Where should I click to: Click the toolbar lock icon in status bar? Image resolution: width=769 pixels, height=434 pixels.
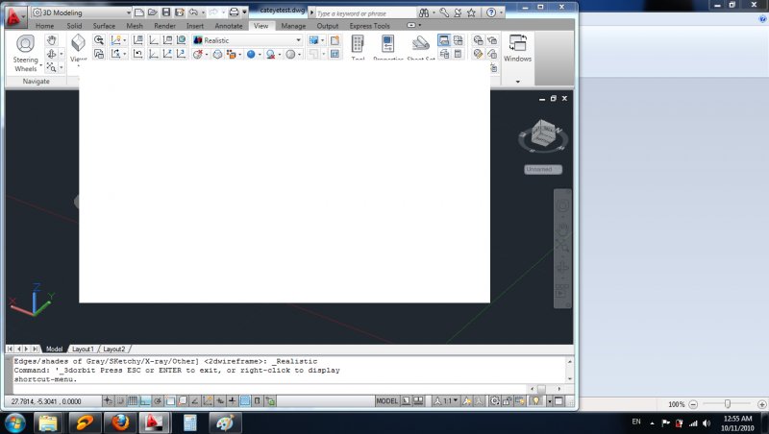pos(508,401)
